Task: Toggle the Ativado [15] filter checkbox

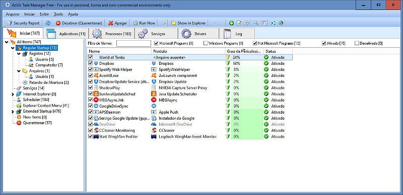Action: point(324,43)
